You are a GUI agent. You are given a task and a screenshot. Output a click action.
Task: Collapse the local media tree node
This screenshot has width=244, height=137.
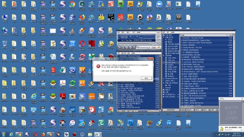click(164, 37)
